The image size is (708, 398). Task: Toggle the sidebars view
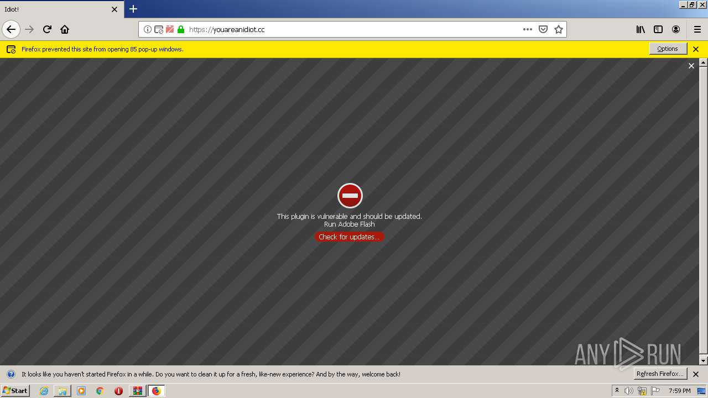click(658, 29)
